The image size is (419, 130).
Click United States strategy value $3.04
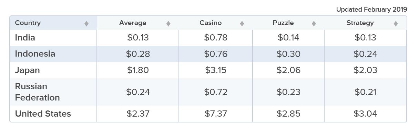pos(365,114)
